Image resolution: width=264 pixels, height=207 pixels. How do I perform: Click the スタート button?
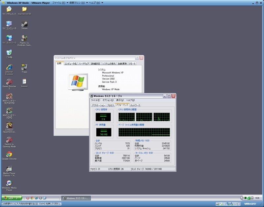pos(12,198)
